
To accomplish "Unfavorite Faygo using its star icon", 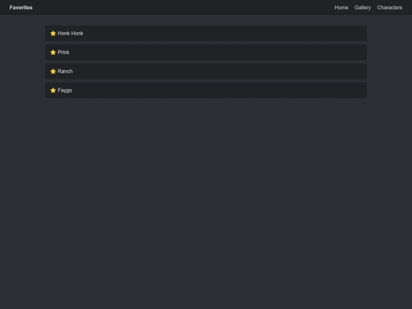I will click(x=53, y=90).
